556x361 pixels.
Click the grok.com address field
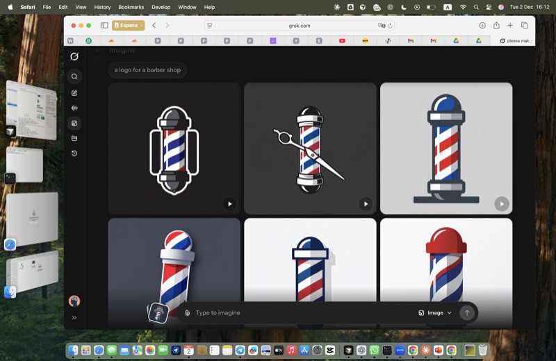(x=300, y=26)
